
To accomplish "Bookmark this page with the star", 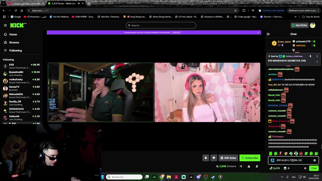I will point(235,11).
